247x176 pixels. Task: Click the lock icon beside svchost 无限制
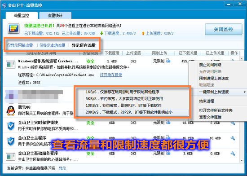click(168, 61)
